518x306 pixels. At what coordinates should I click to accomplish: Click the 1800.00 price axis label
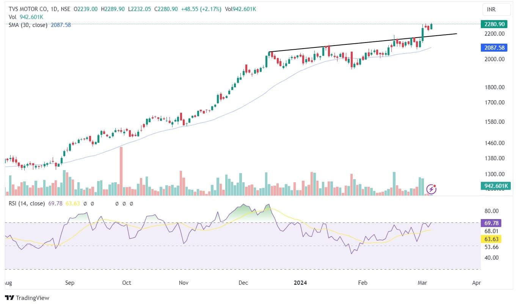point(494,87)
